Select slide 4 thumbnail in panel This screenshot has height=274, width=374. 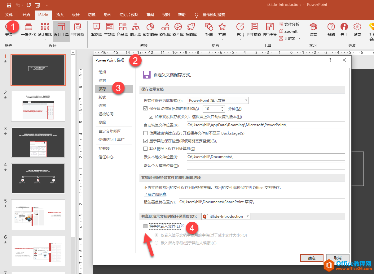38,178
